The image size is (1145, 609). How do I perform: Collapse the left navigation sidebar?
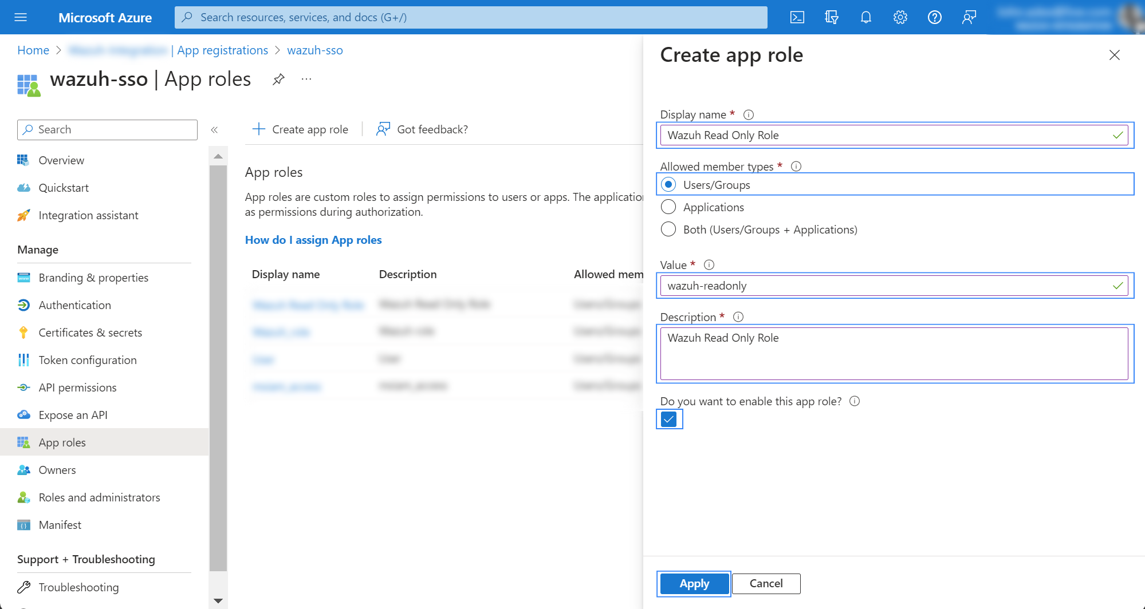214,130
